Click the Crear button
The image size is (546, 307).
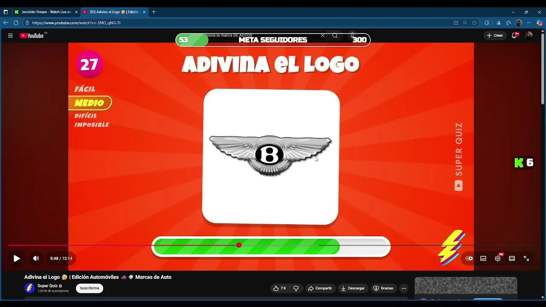pos(495,35)
